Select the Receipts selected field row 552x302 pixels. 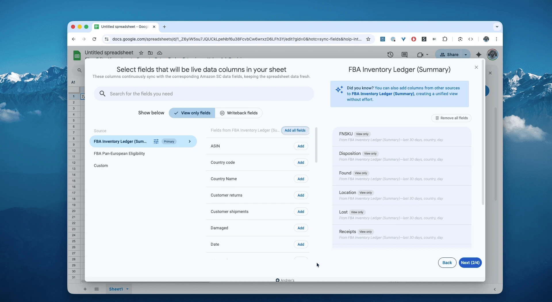(402, 234)
